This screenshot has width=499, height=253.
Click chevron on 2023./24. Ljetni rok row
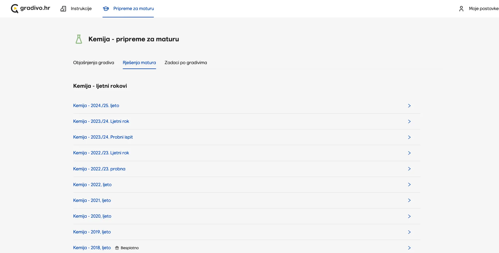point(409,121)
